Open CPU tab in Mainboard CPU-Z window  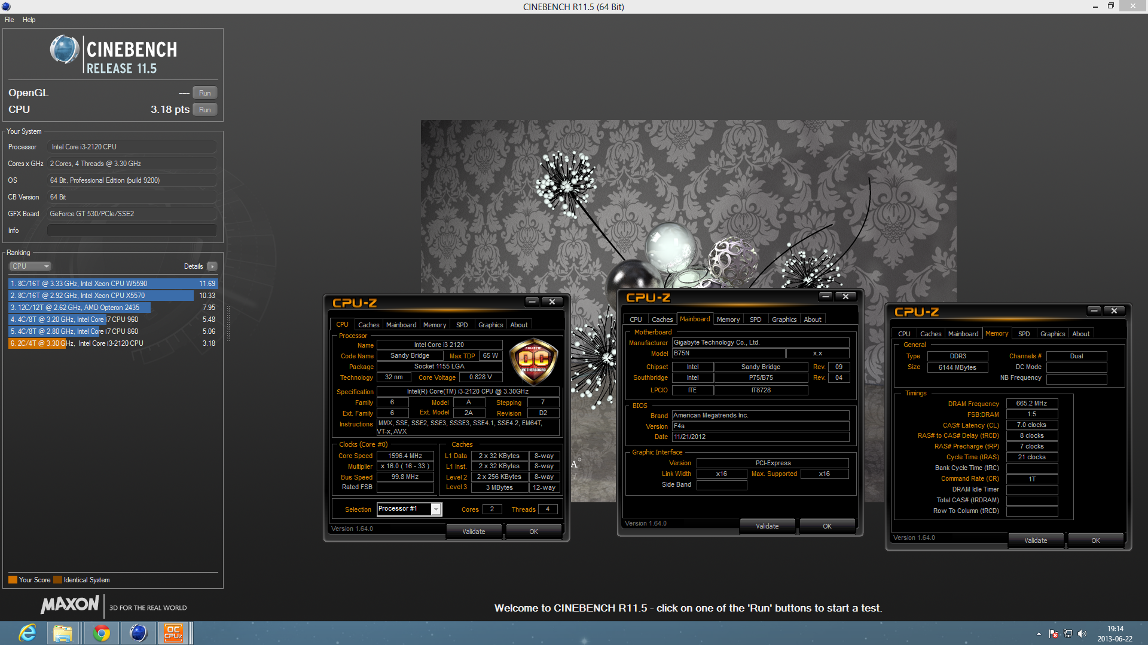636,320
